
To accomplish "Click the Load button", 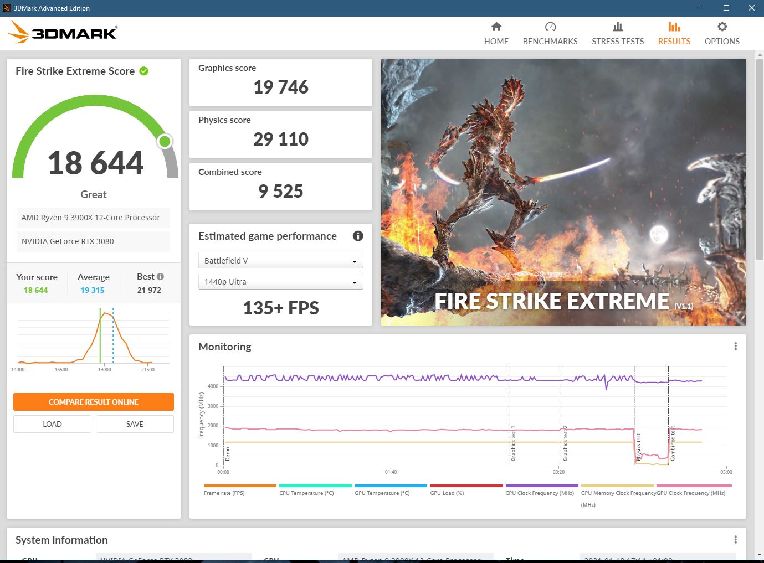I will point(52,424).
